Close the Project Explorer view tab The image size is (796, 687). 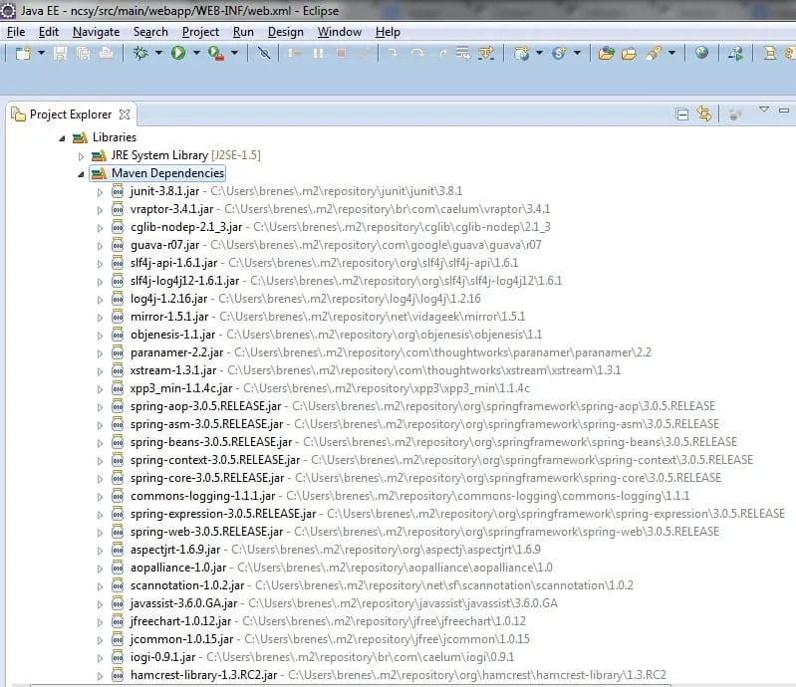click(x=125, y=114)
